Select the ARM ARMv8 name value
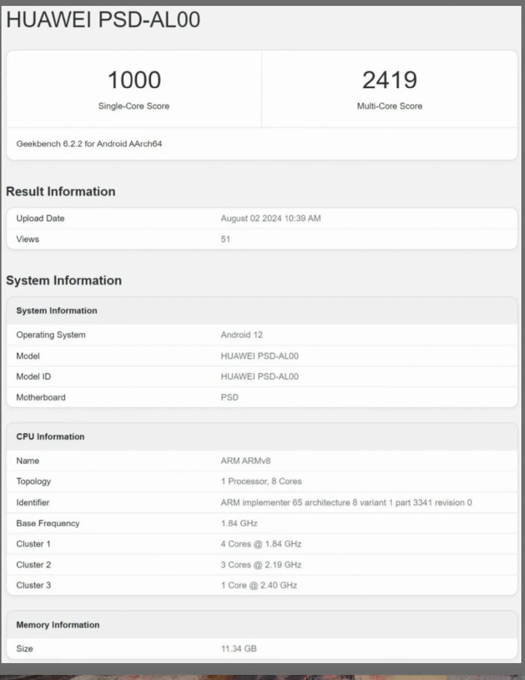Viewport: 525px width, 680px height. 246,461
